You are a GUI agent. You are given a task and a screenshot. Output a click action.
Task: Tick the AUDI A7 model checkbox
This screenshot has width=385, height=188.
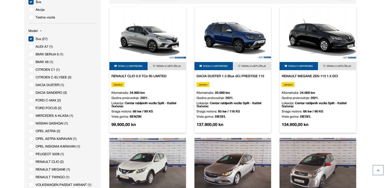(x=31, y=47)
